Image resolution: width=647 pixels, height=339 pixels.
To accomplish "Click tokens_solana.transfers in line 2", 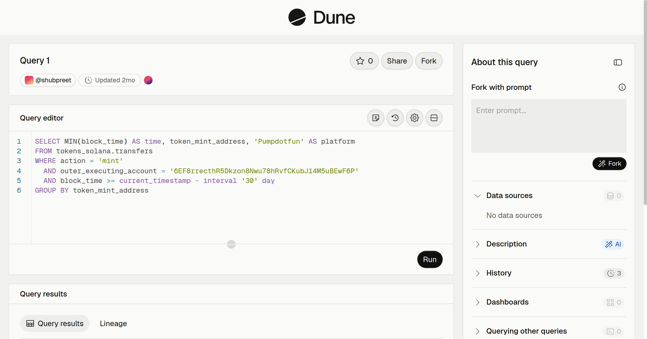I will point(104,151).
